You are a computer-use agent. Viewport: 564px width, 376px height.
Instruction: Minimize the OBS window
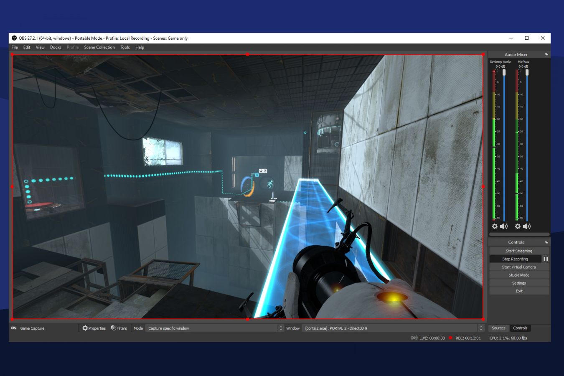[511, 38]
